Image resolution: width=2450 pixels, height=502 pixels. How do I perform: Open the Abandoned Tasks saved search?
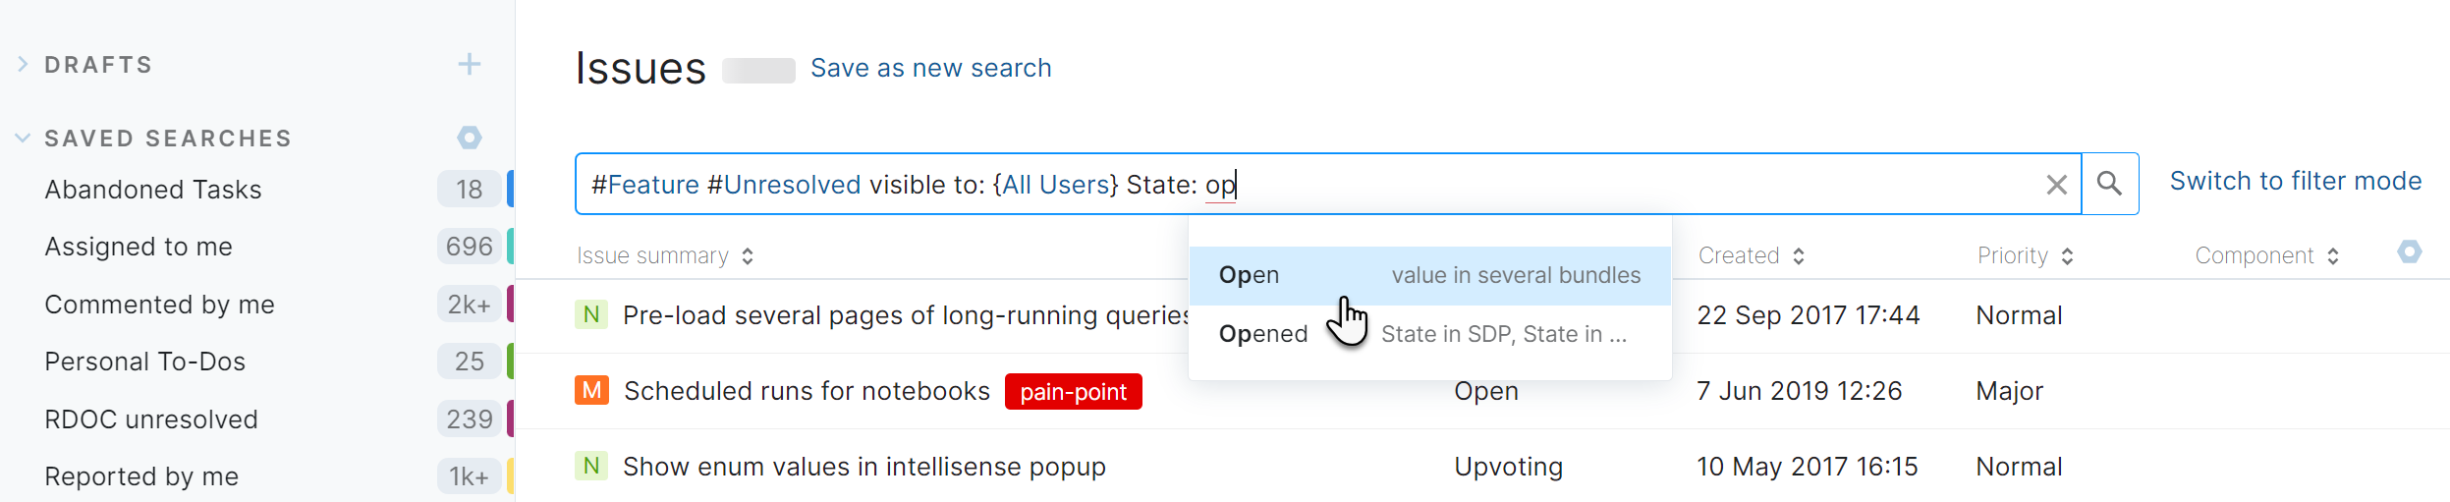[153, 190]
